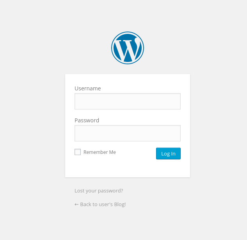Screen dimensions: 247x240
Task: Focus the Password input field
Action: 128,133
